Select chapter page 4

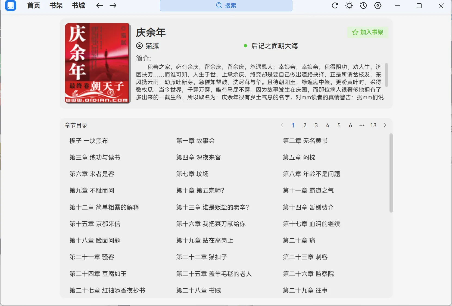(328, 125)
